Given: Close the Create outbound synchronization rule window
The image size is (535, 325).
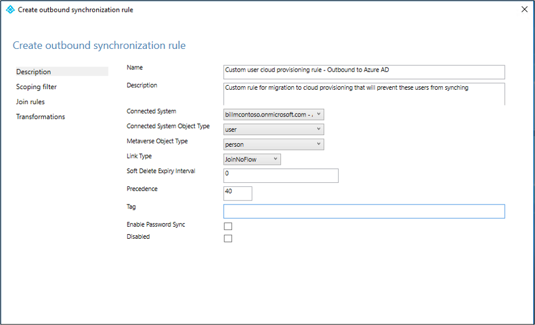Looking at the screenshot, I should (525, 9).
